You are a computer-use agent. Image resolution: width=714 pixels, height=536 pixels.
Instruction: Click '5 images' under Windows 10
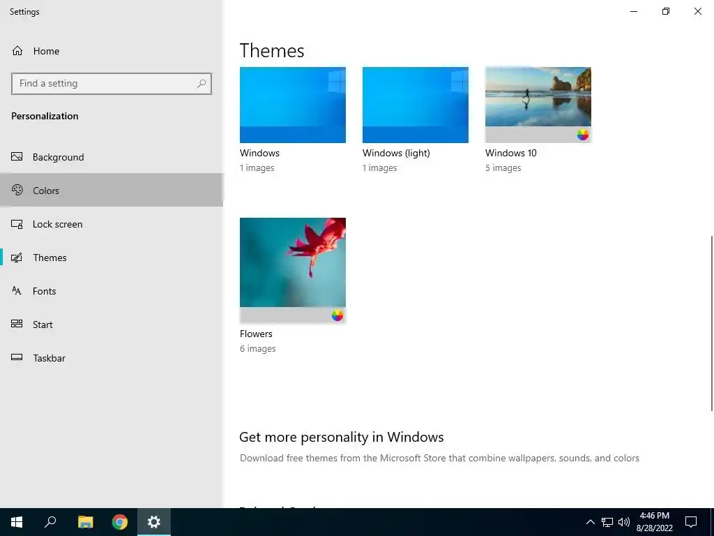point(503,167)
